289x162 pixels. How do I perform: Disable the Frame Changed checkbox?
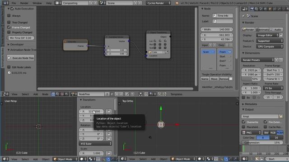[x=9, y=27]
